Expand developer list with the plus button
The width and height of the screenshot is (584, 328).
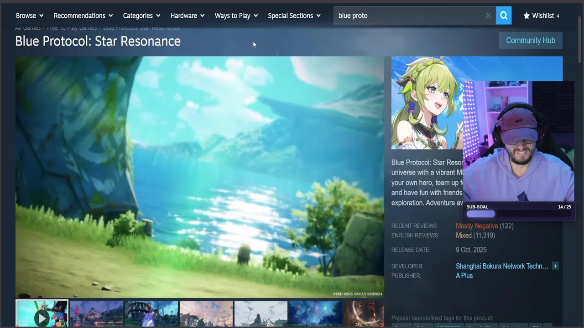coord(555,266)
